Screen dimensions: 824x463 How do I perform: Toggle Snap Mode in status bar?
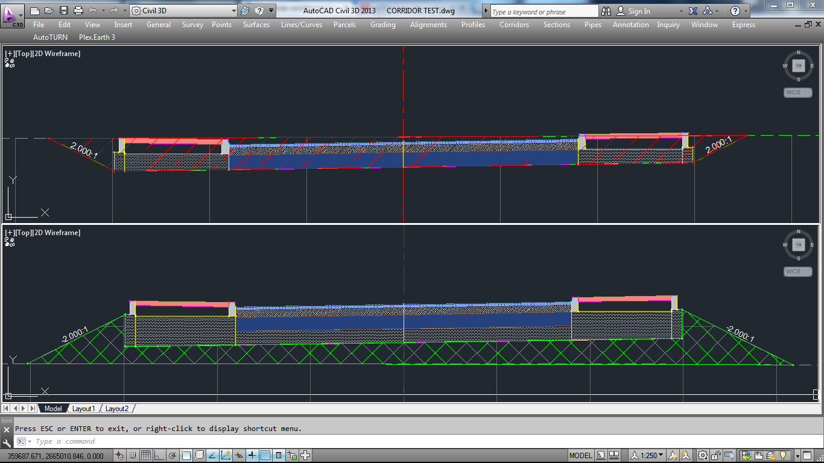coord(133,455)
